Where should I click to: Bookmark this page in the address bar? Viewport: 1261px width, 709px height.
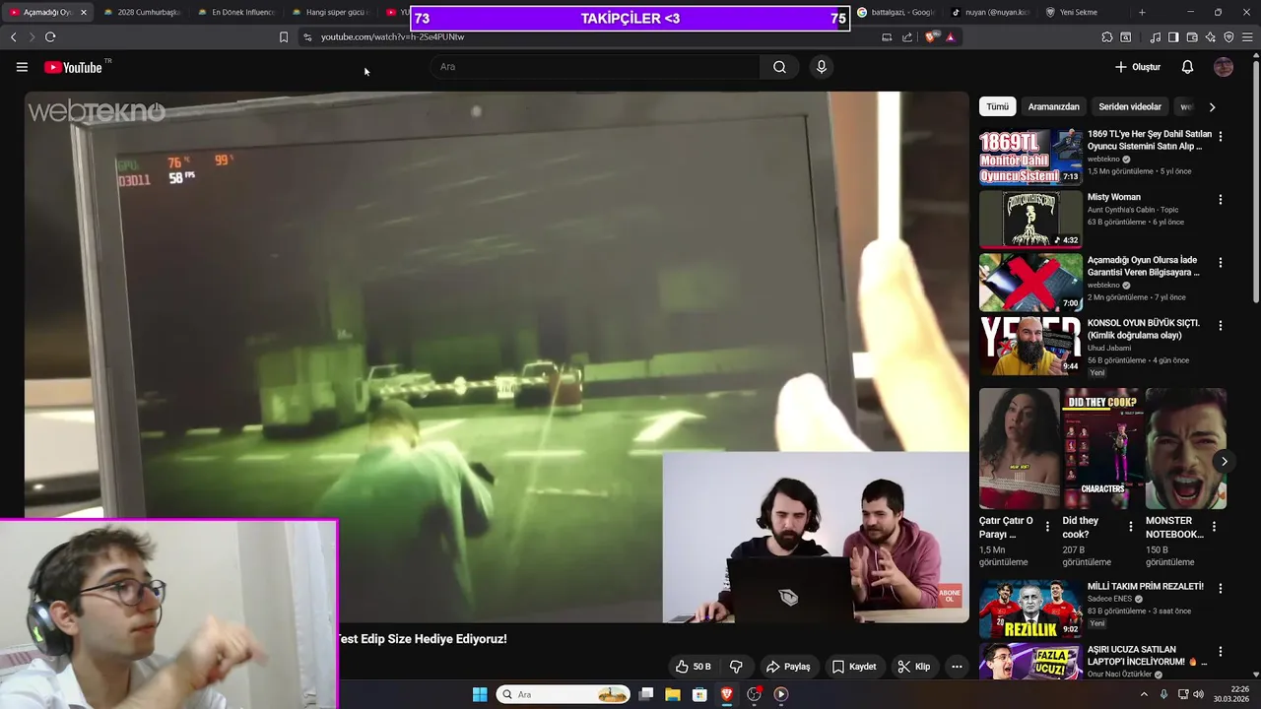pyautogui.click(x=284, y=37)
